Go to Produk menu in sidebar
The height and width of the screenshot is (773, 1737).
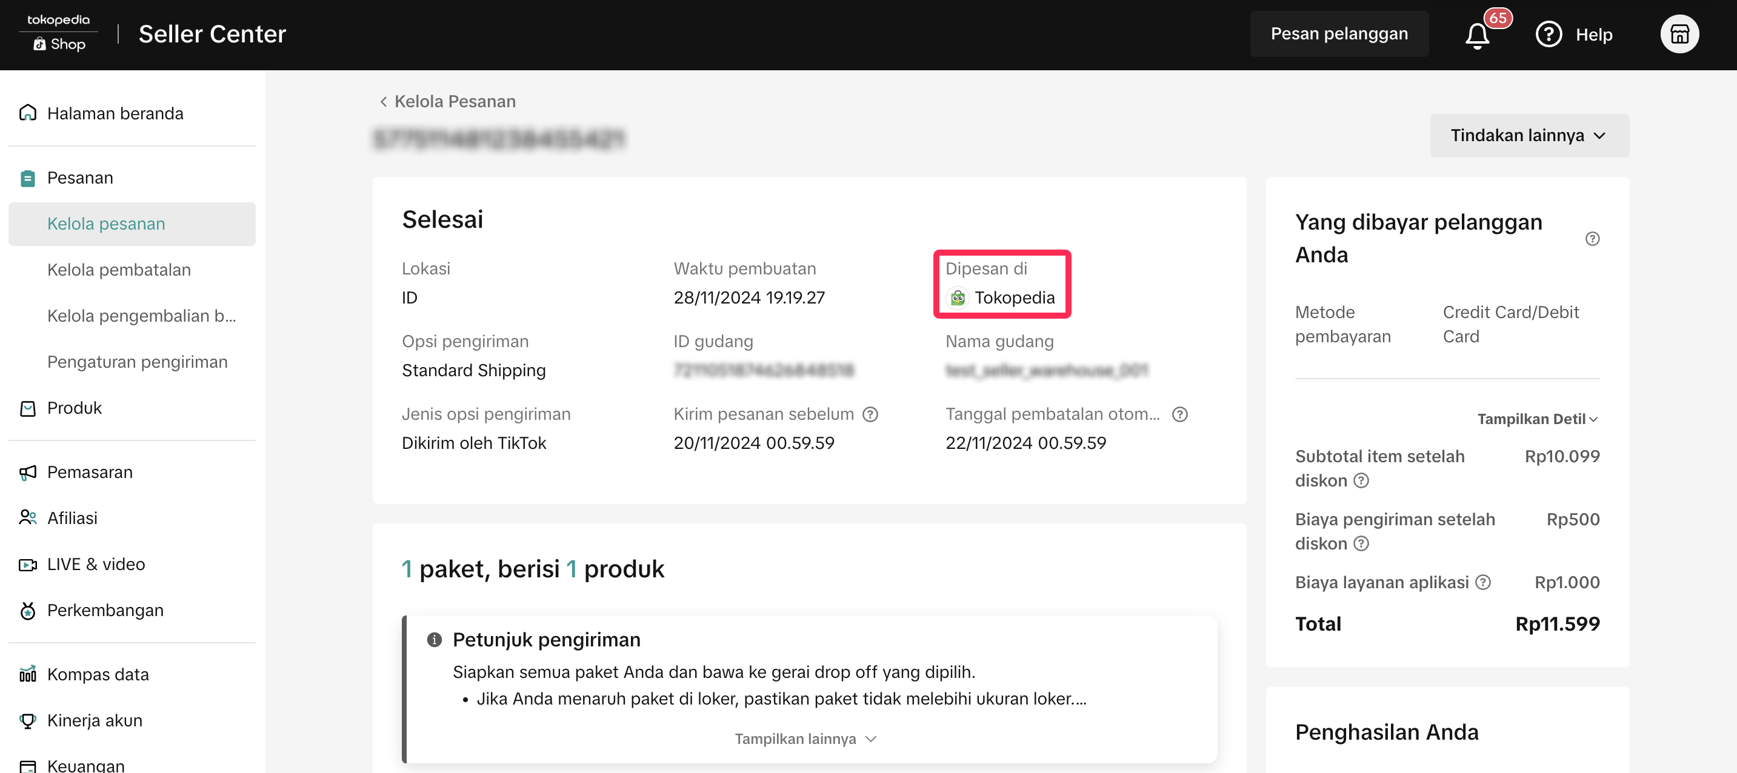(74, 408)
